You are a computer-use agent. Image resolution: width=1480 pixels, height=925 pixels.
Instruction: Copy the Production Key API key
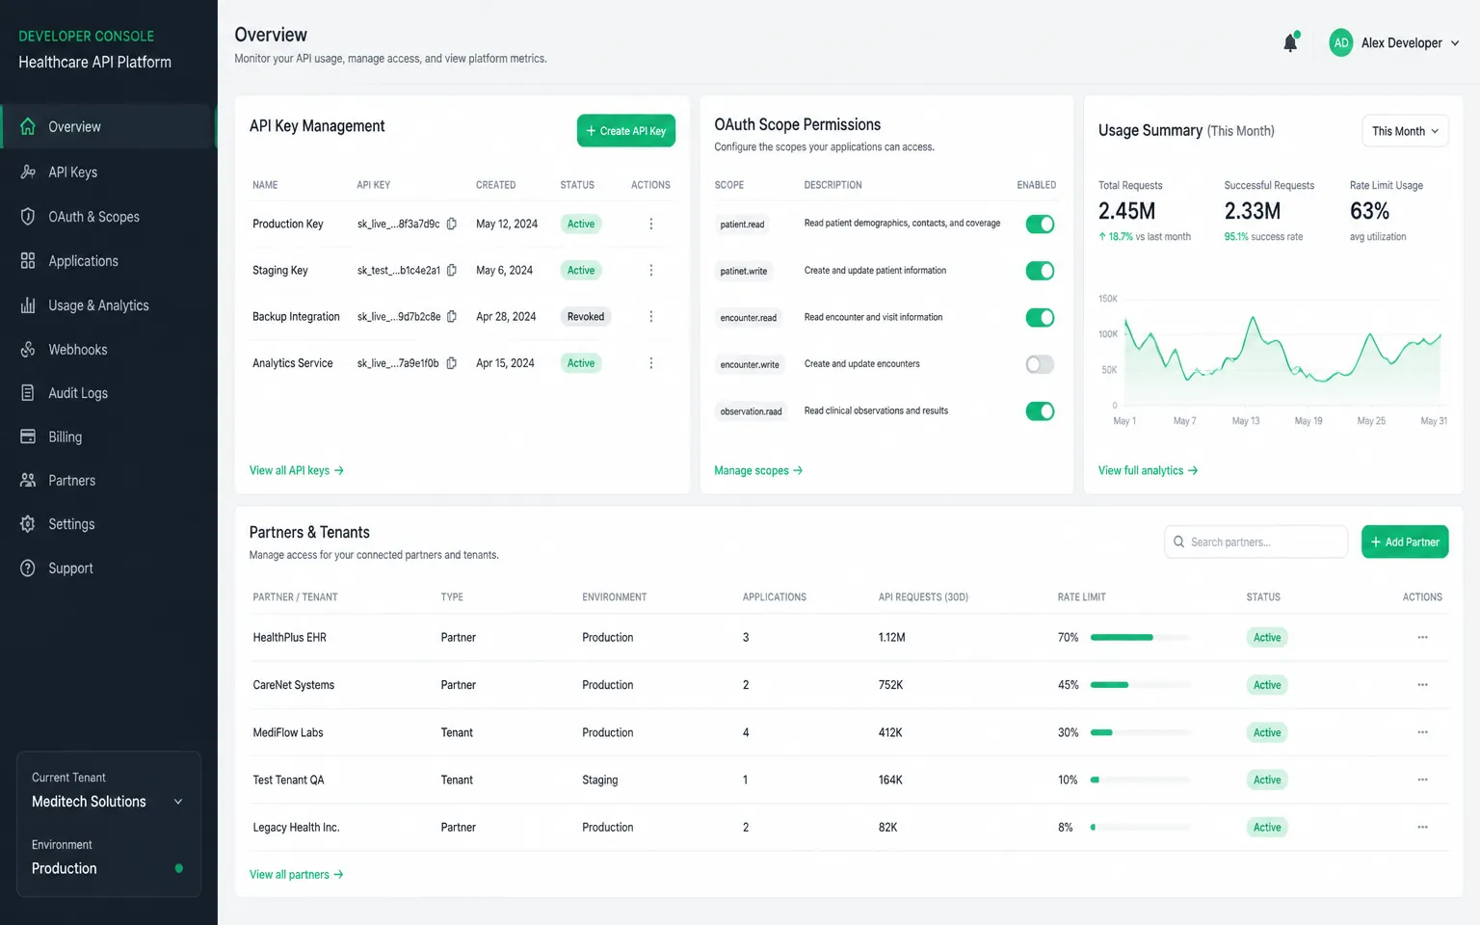tap(451, 224)
